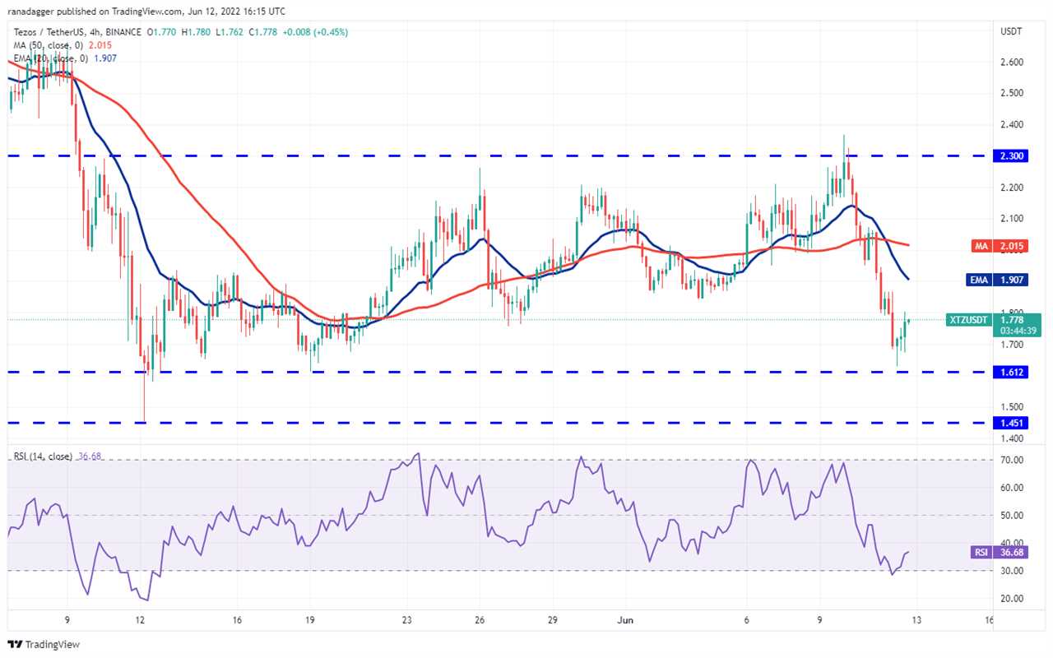Click the 70.00 level on RSI axis
The image size is (1053, 658).
pos(1011,460)
